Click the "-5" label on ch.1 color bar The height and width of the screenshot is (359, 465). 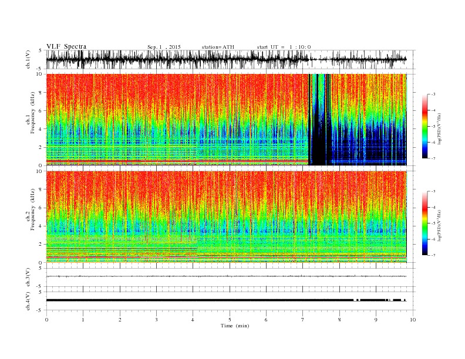tap(433, 127)
